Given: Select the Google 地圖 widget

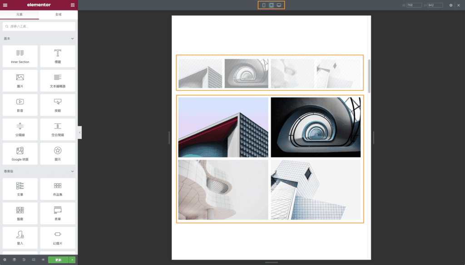Looking at the screenshot, I should click(20, 154).
